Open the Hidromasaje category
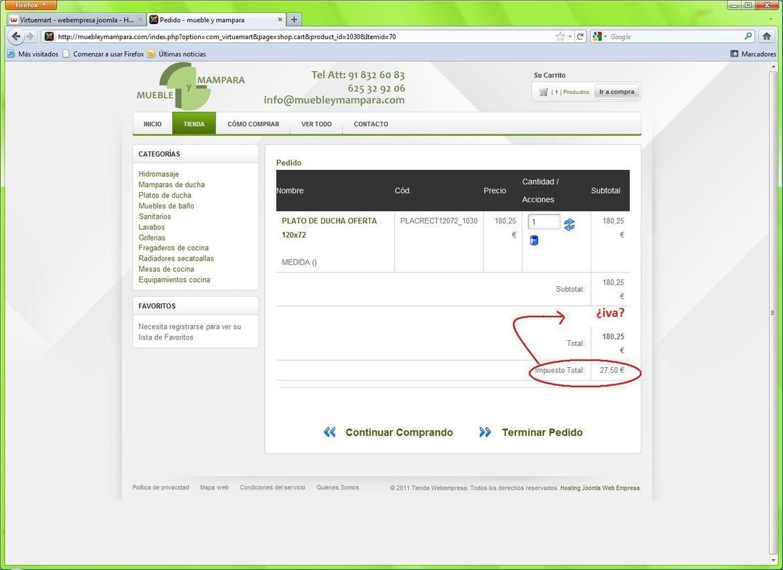Viewport: 783px width, 570px height. point(158,174)
